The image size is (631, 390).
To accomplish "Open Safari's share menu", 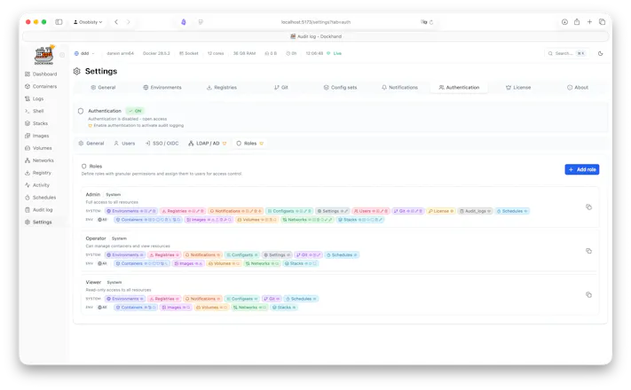I will pyautogui.click(x=577, y=21).
